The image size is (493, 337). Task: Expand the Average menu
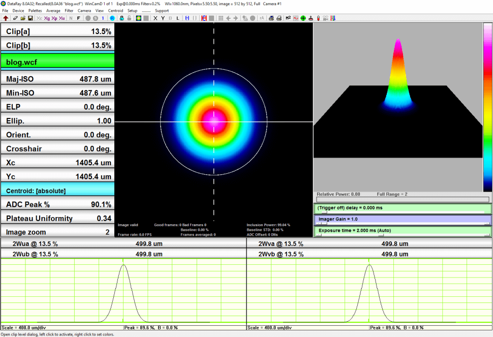point(53,11)
